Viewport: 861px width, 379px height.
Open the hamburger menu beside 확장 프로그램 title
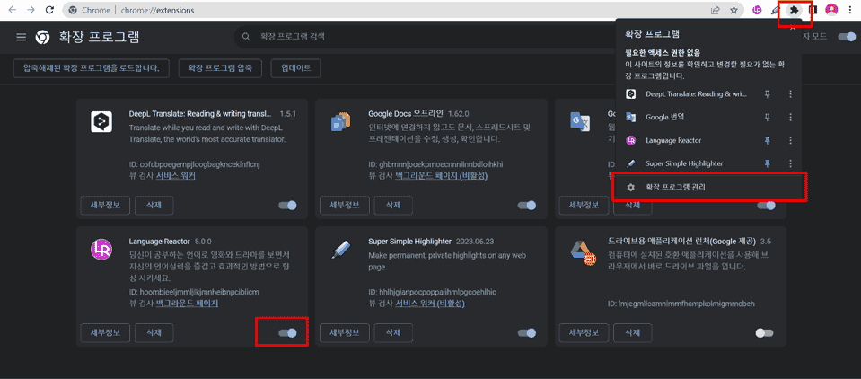click(x=21, y=37)
